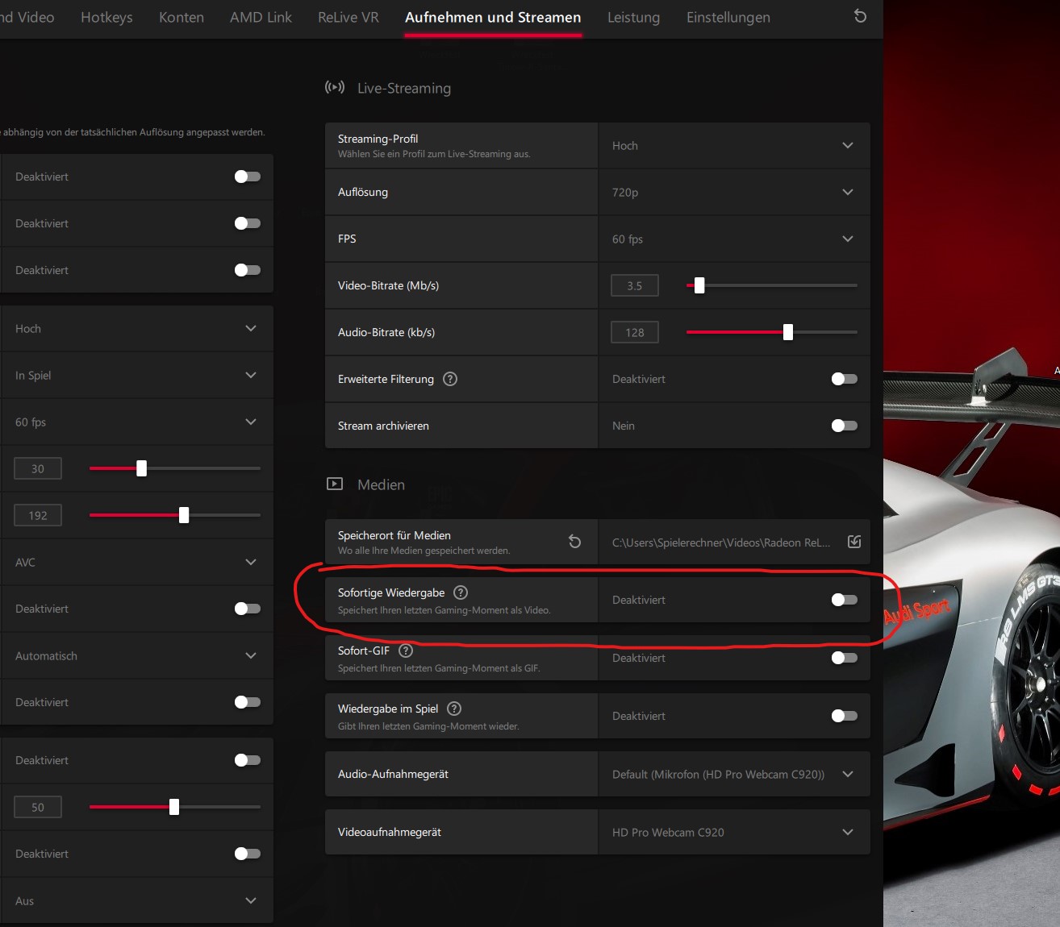Switch to the AMD Link tab

[261, 17]
